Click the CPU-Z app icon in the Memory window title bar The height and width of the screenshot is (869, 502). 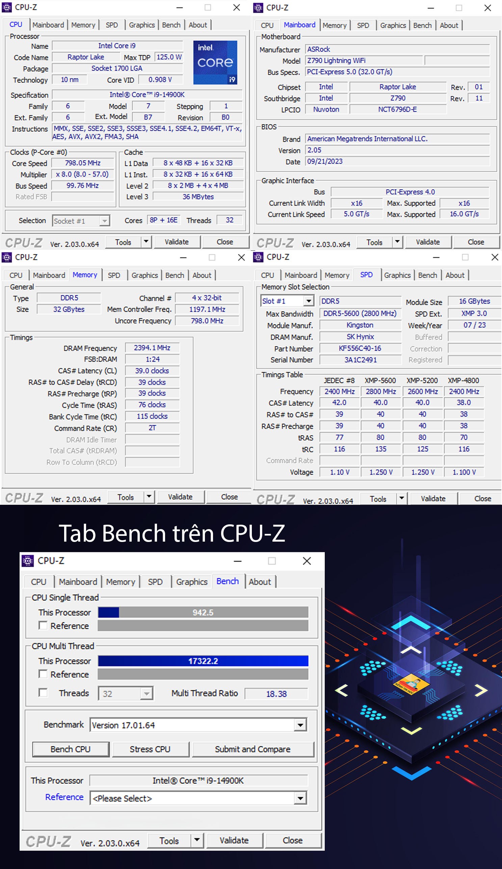(7, 257)
